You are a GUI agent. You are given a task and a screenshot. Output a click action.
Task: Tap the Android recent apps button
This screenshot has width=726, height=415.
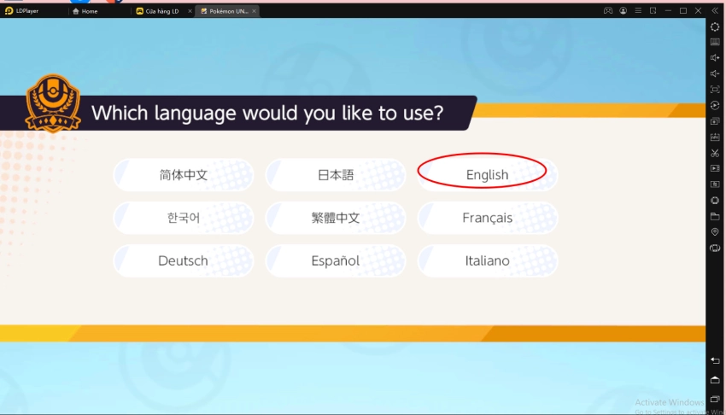(x=715, y=399)
